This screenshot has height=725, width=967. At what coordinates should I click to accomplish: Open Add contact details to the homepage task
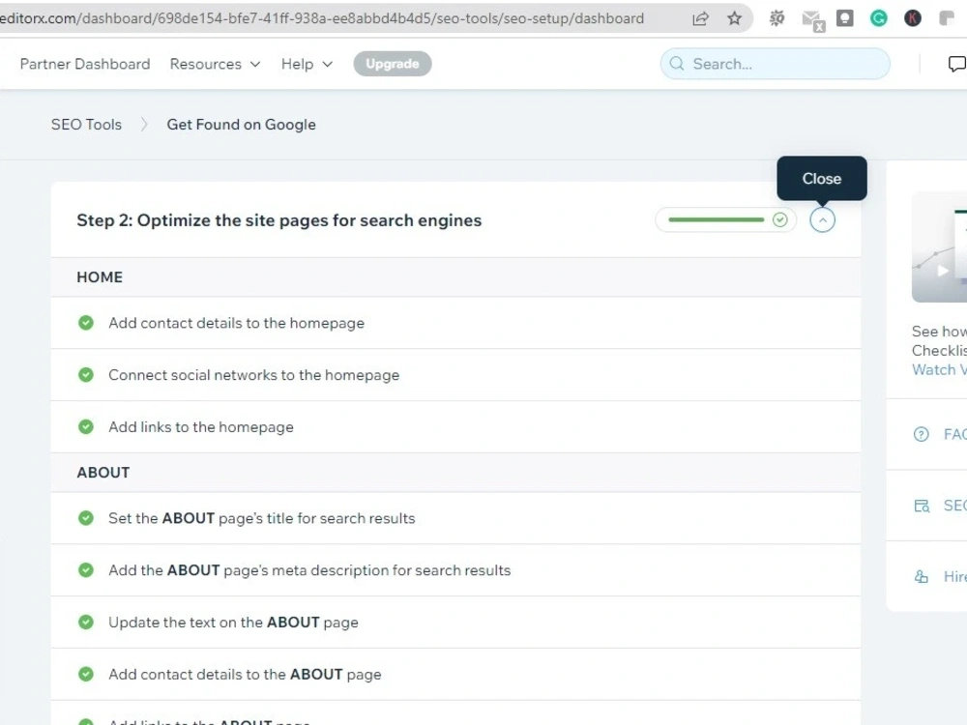455,323
